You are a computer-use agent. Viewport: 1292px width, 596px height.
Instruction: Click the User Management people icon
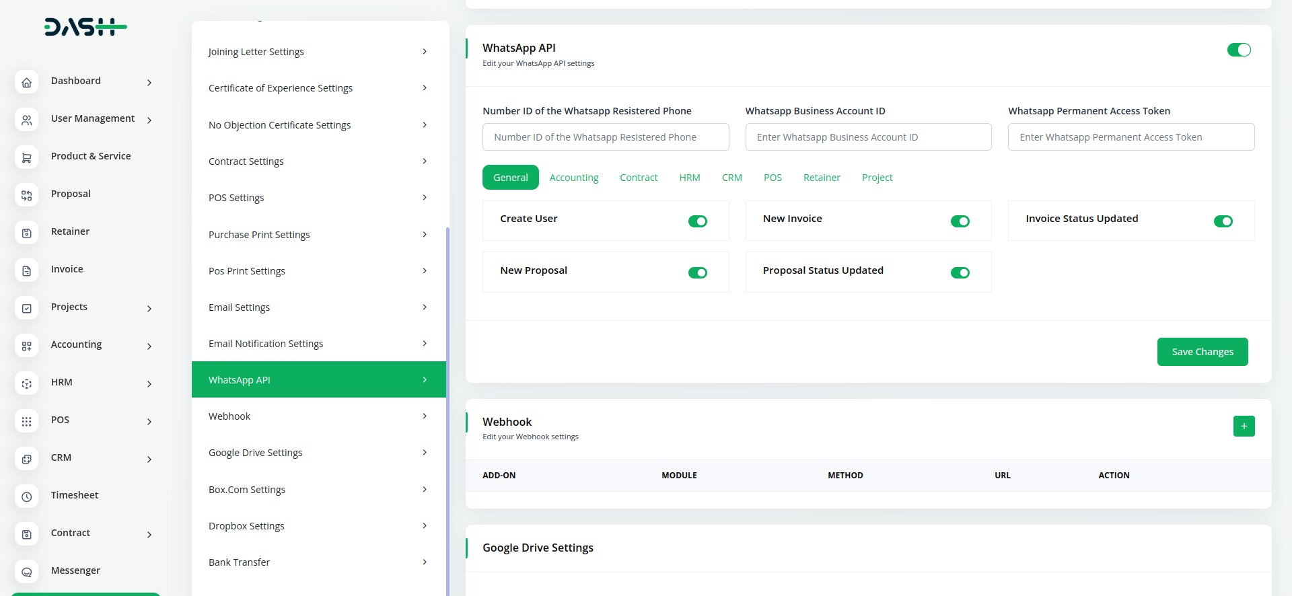click(x=26, y=120)
